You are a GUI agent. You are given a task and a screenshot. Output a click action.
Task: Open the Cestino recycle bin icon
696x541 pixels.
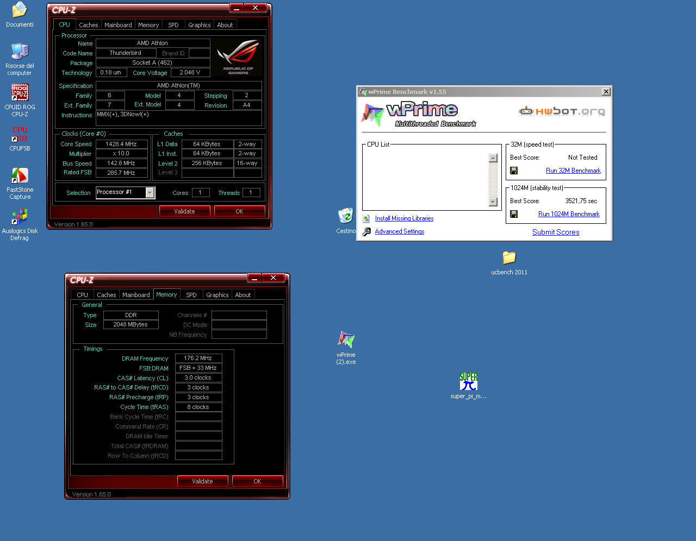click(x=346, y=216)
